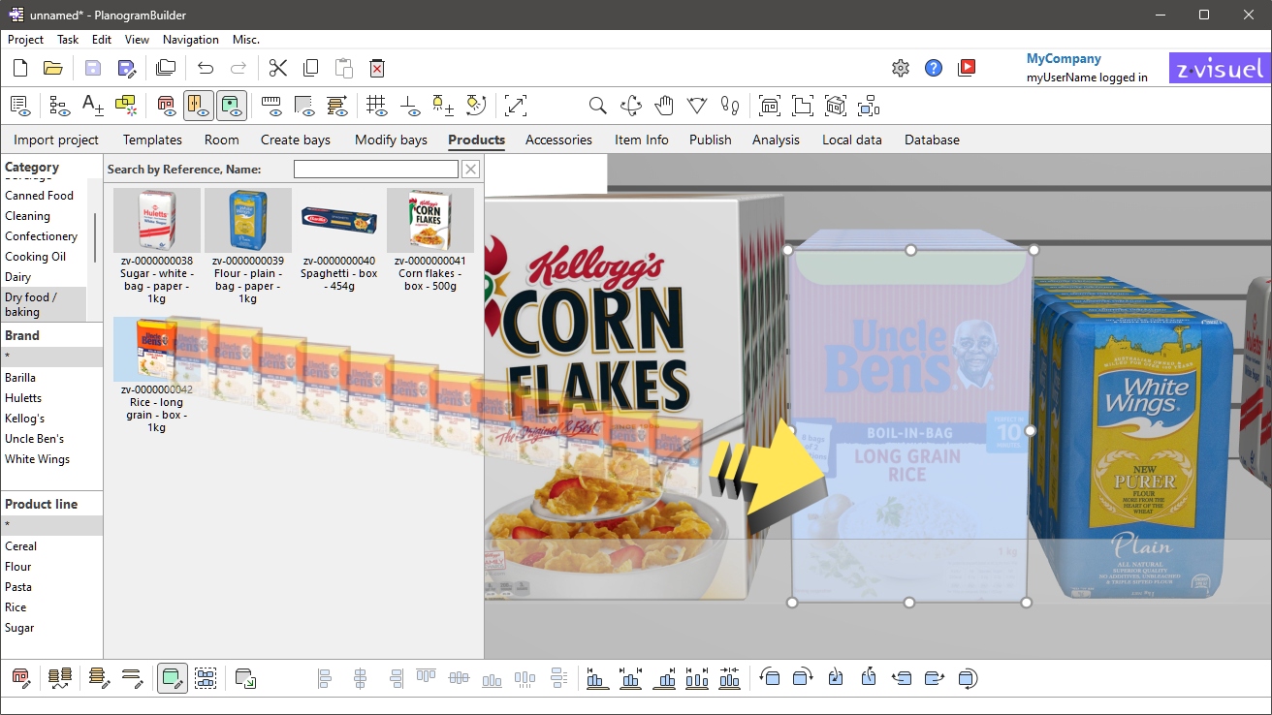The width and height of the screenshot is (1272, 715).
Task: Toggle item list visibility eye icon
Action: pos(20,105)
